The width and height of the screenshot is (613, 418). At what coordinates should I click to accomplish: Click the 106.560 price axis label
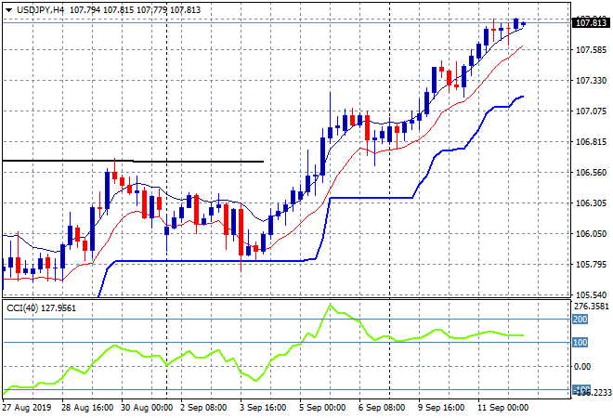[591, 173]
